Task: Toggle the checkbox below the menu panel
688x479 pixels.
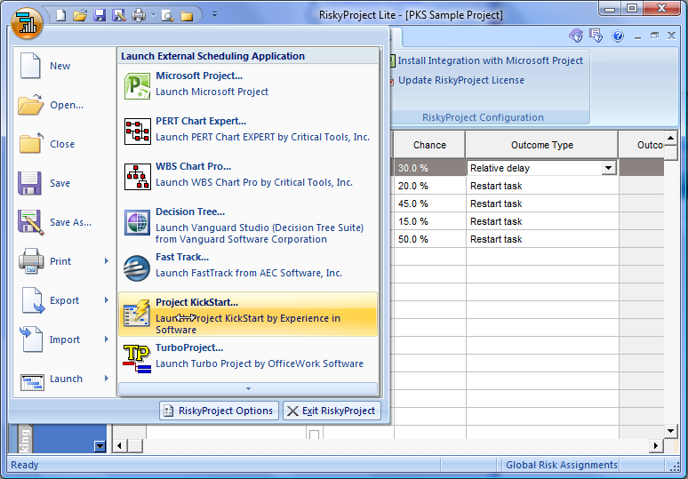Action: (x=314, y=435)
